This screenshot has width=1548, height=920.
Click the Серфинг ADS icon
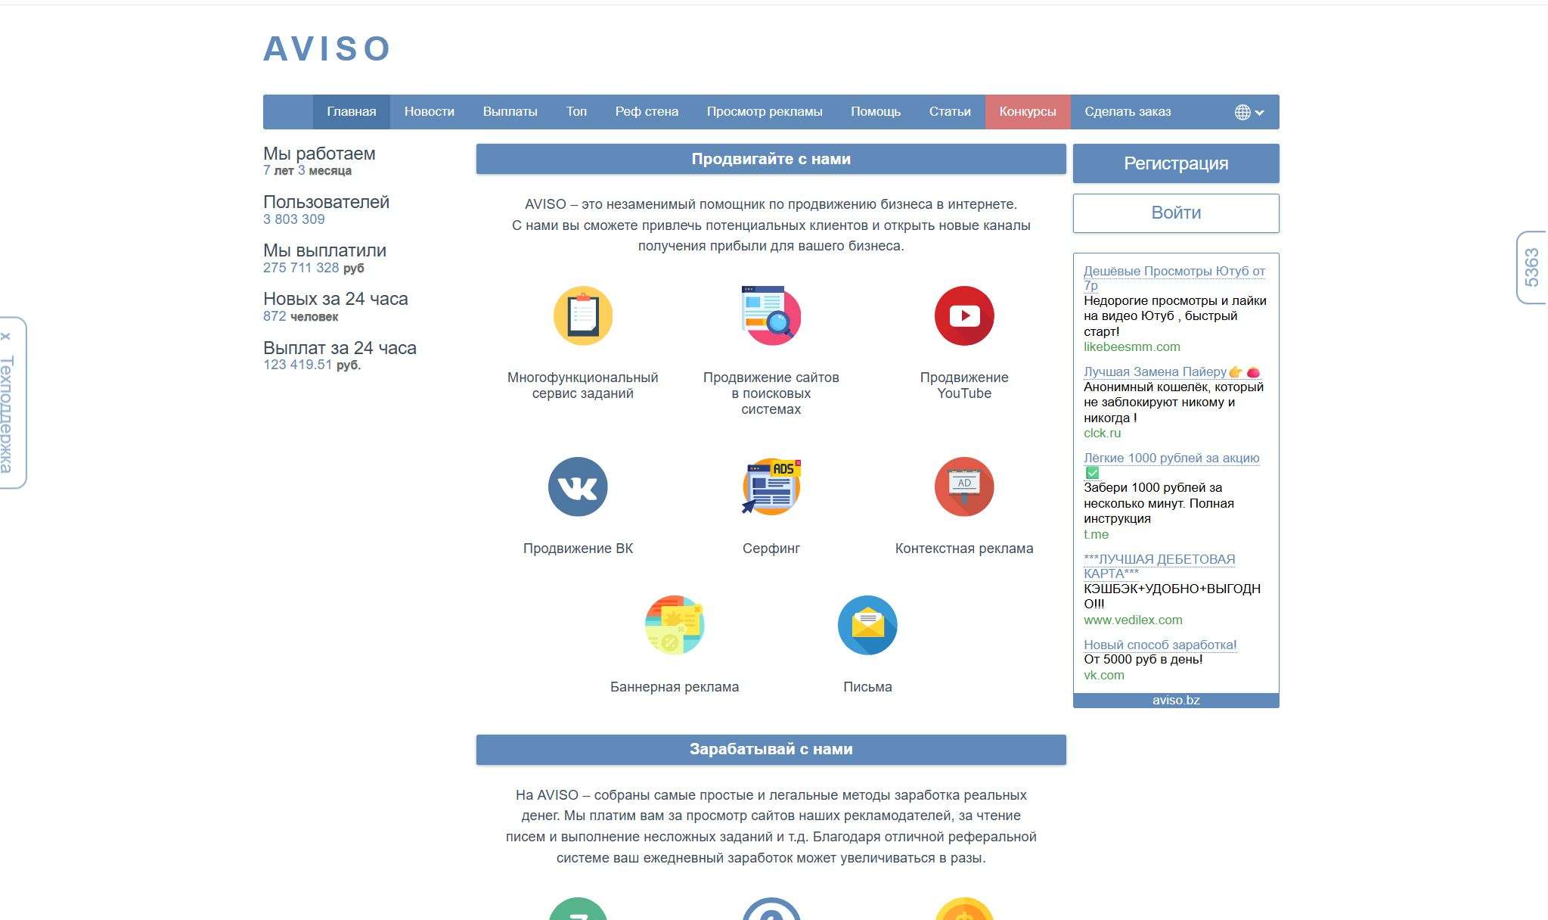(x=771, y=486)
